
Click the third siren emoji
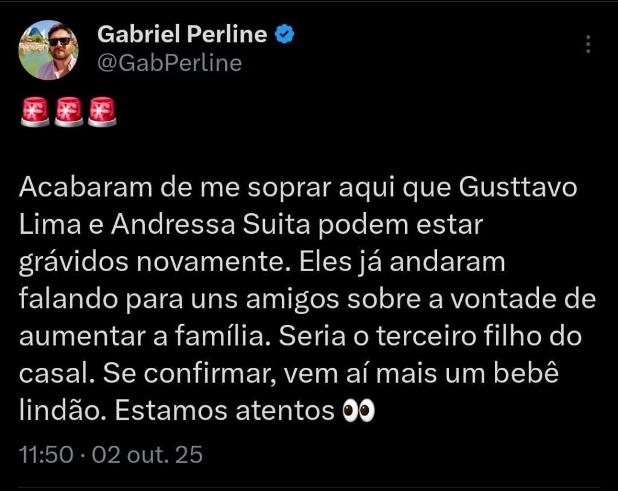[102, 113]
